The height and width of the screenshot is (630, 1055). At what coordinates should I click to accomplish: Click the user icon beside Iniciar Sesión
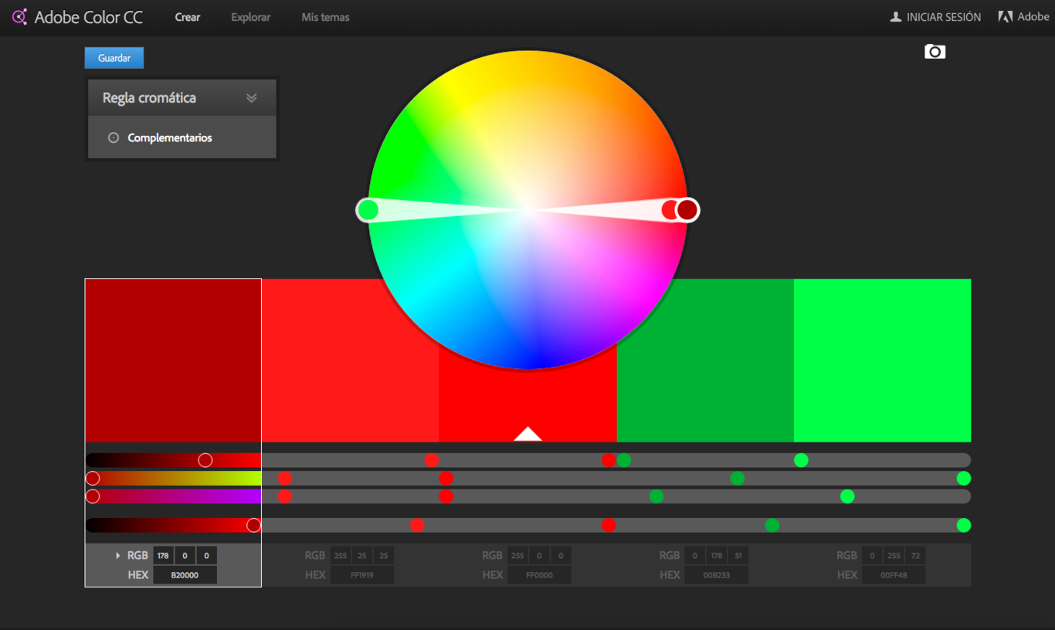click(x=897, y=16)
